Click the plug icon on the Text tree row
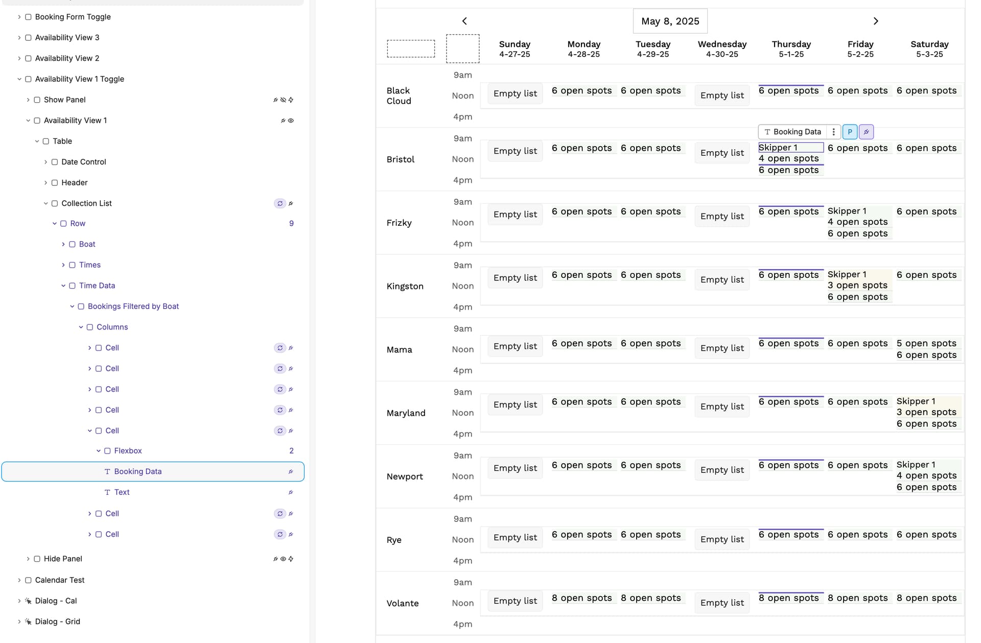This screenshot has width=981, height=643. coord(291,492)
